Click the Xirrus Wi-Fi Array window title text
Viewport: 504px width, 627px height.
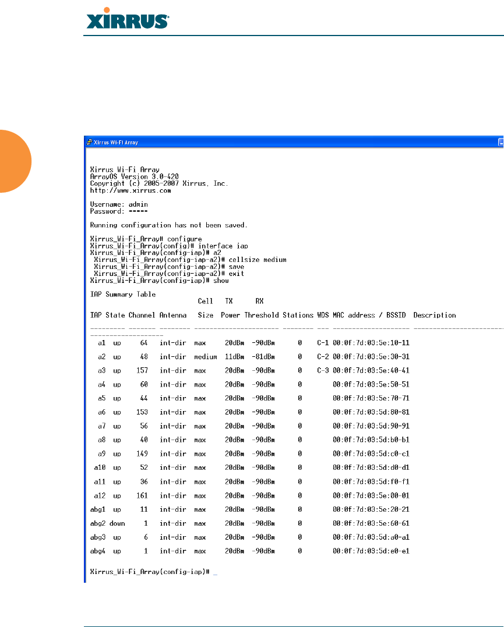pyautogui.click(x=116, y=143)
